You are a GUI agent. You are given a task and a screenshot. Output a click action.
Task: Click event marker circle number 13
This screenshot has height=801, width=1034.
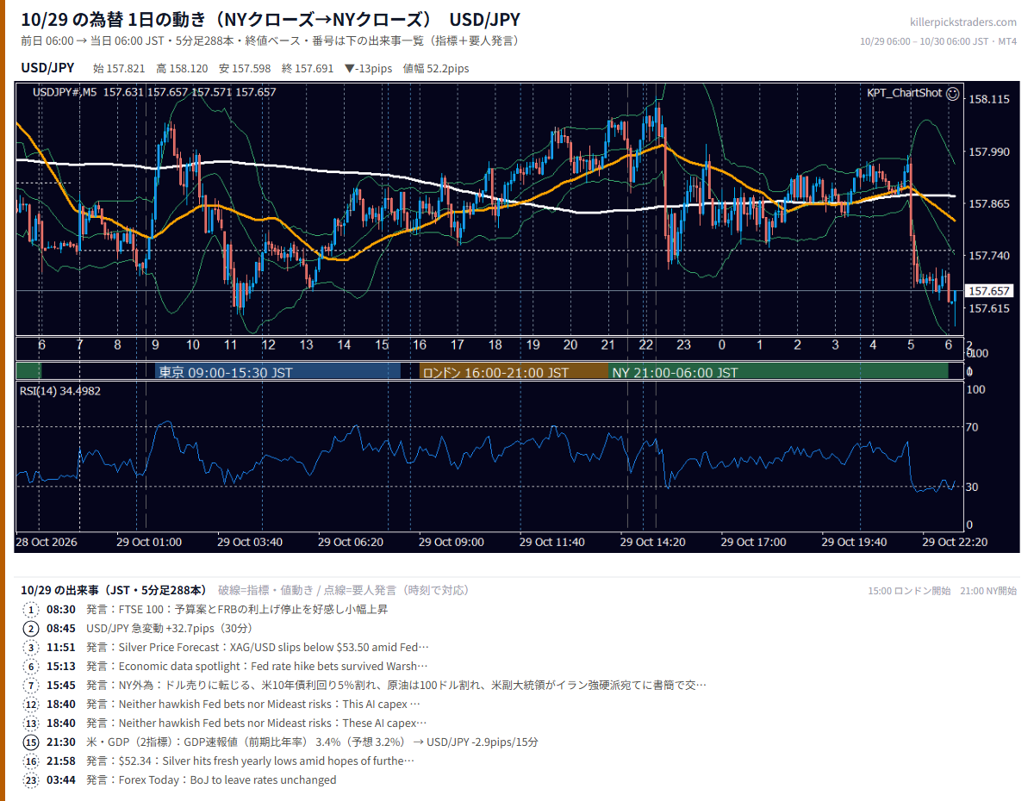click(31, 723)
